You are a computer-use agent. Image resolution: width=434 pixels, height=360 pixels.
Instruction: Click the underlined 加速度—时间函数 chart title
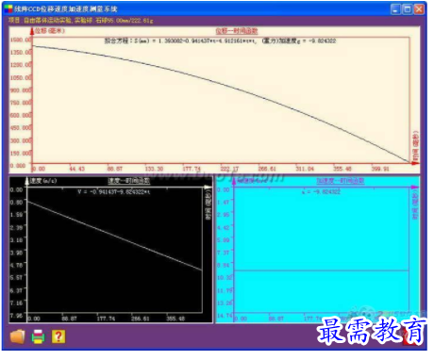pyautogui.click(x=341, y=181)
